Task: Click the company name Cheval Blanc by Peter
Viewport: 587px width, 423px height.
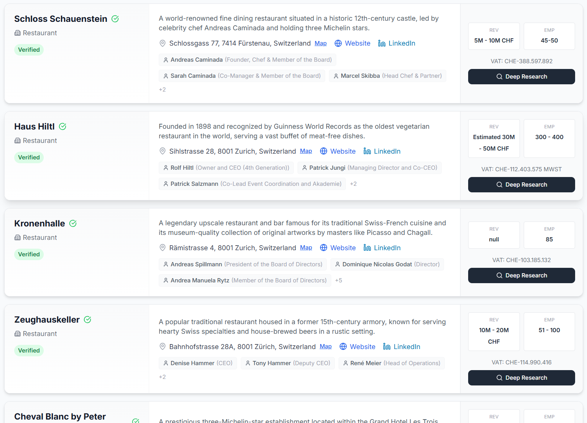Action: [60, 416]
